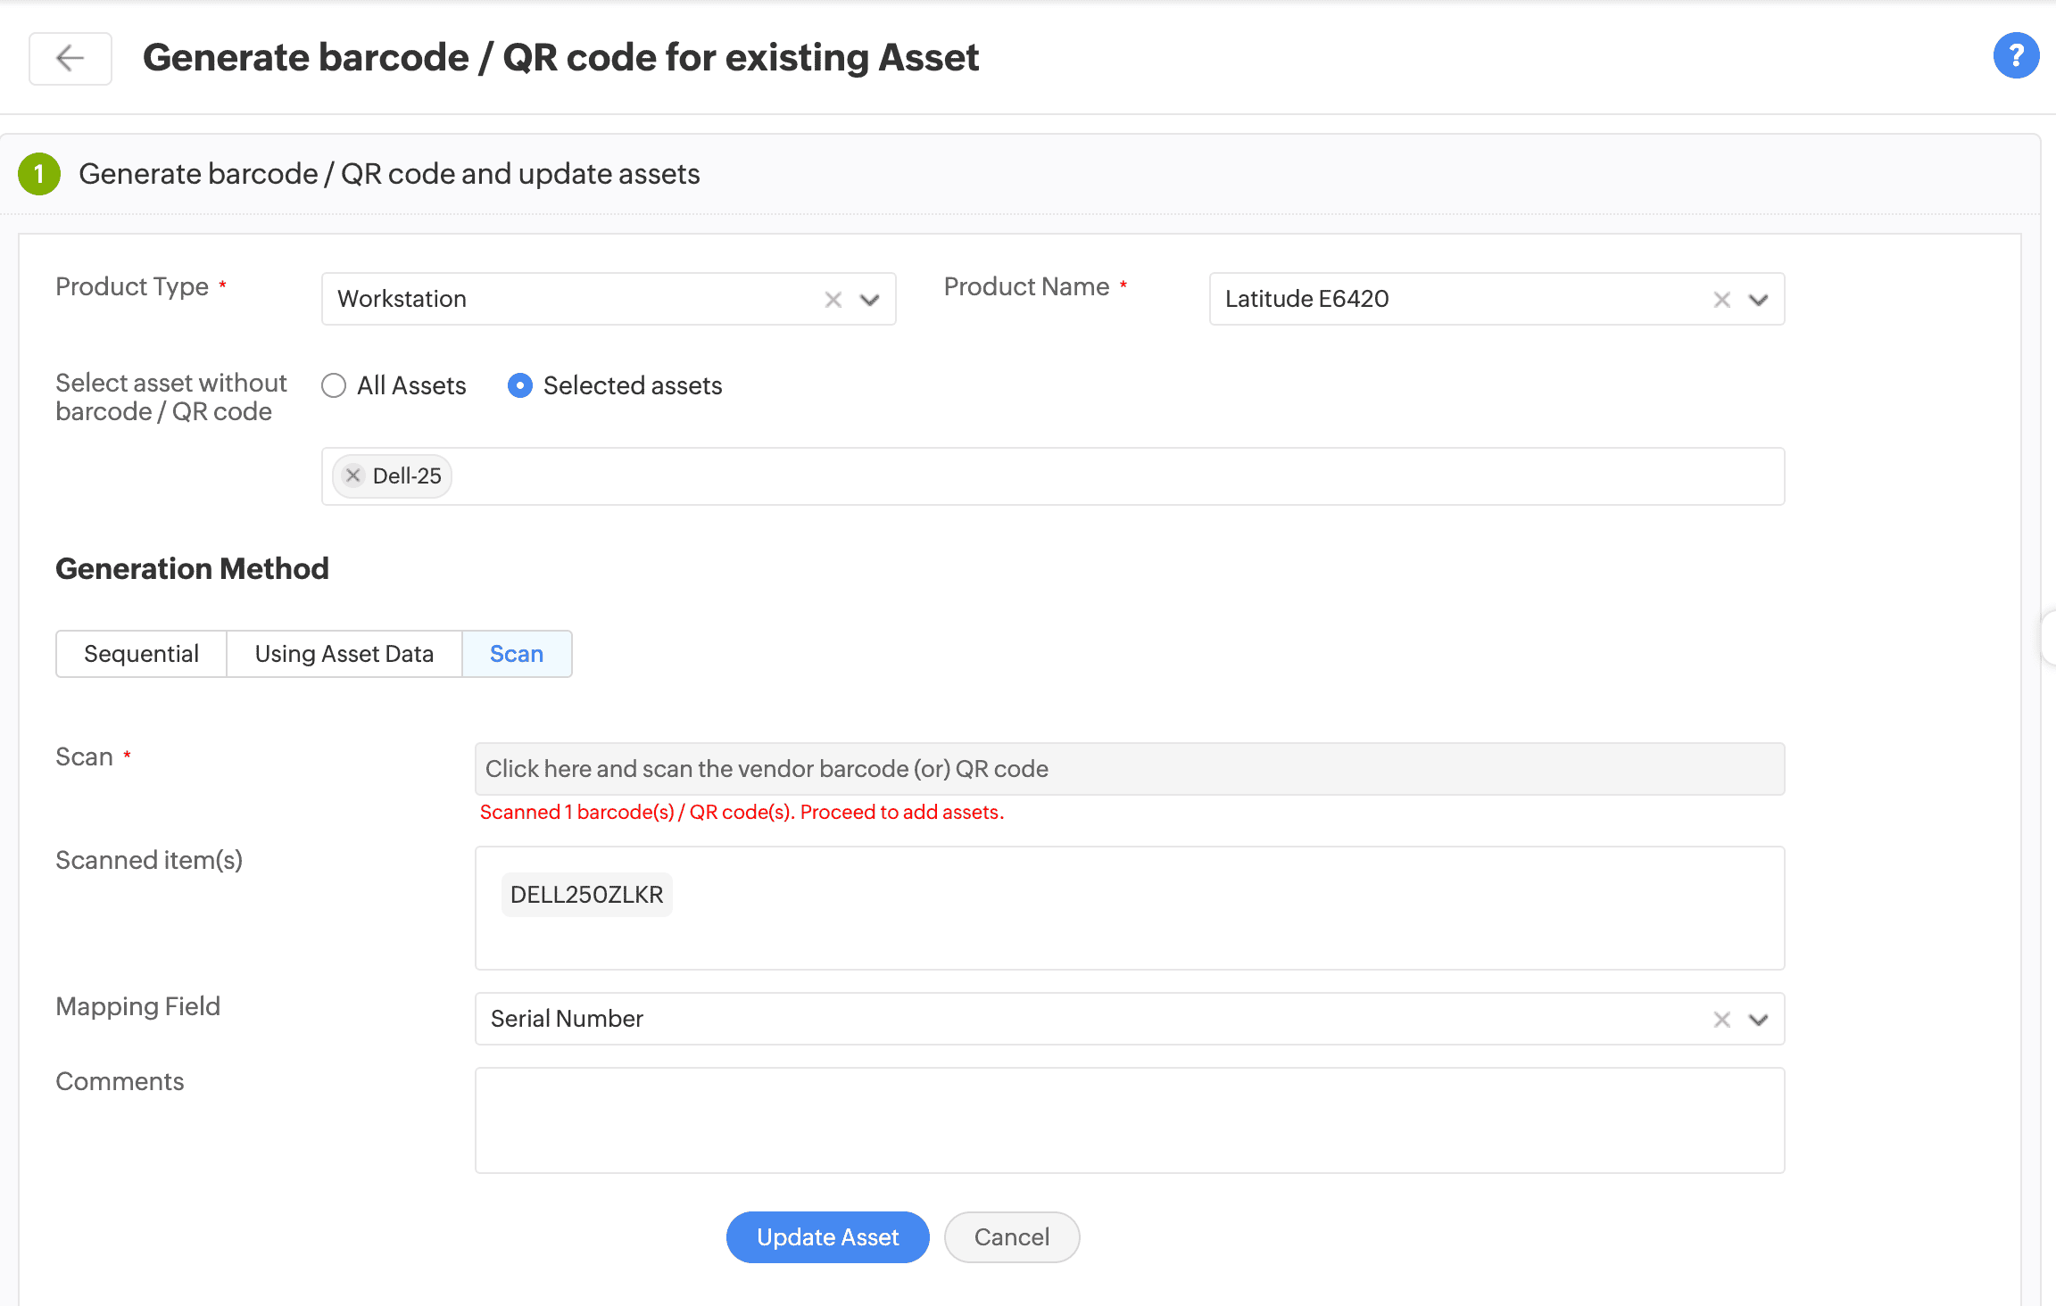
Task: Remove the Dell-25 asset tag
Action: coord(353,475)
